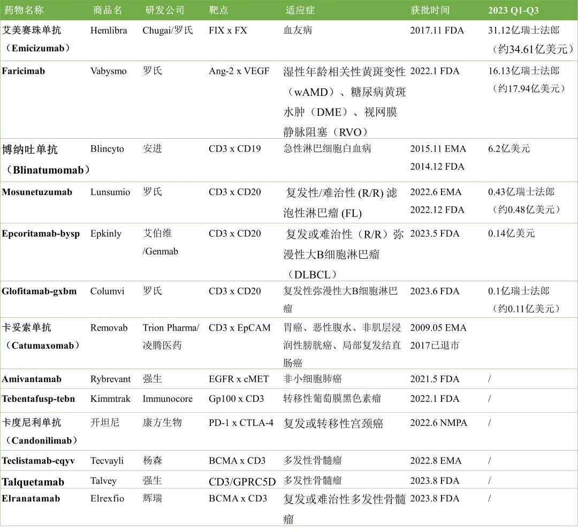Click the 0.43亿瑞士法郎 sales figure
Viewport: 578px width, 532px height.
click(521, 192)
